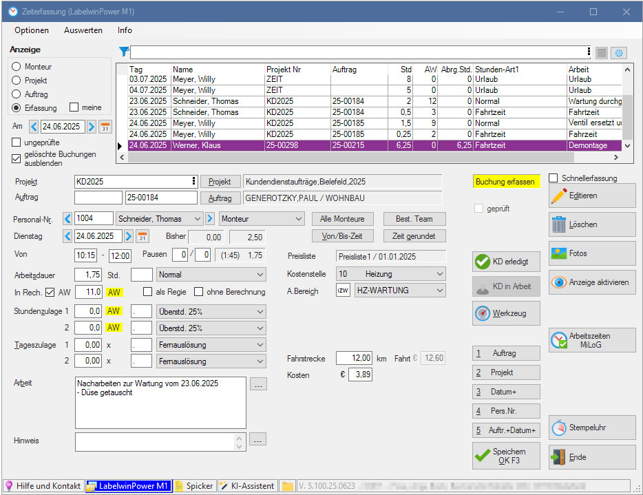Switch to the Spicker tab in the bottom bar

[194, 486]
